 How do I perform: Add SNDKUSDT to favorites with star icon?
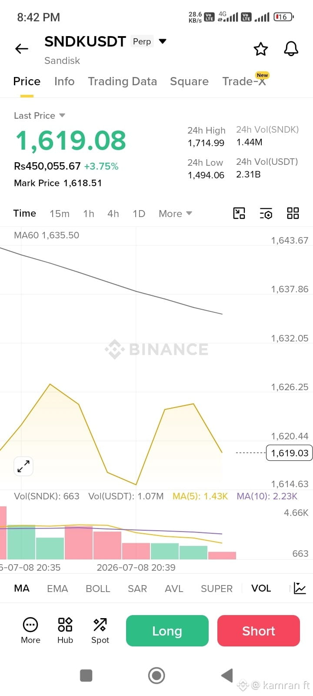(261, 49)
